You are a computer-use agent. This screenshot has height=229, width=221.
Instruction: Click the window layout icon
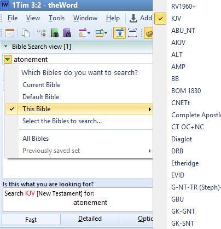[x=100, y=33]
